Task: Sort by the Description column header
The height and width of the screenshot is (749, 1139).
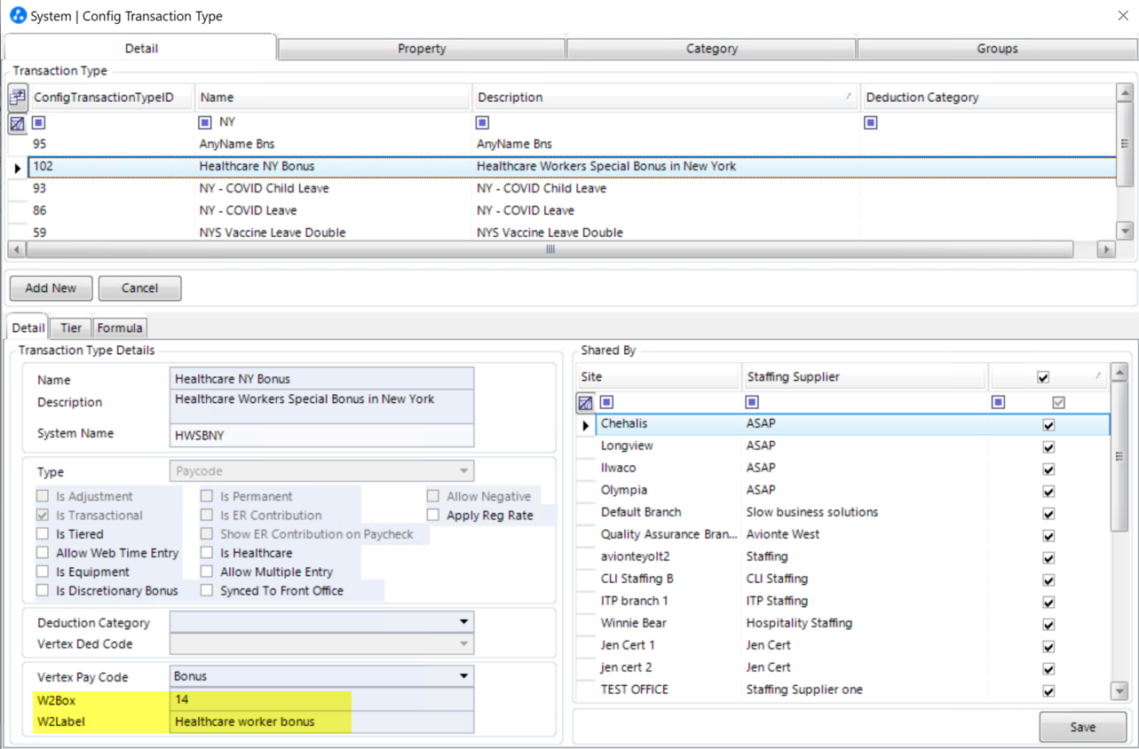Action: point(664,98)
